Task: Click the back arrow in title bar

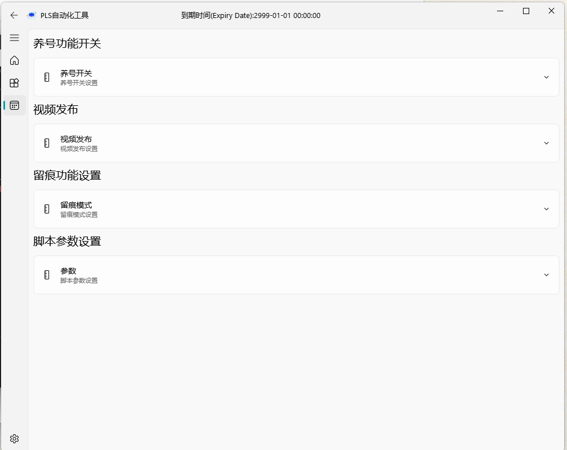Action: point(14,15)
